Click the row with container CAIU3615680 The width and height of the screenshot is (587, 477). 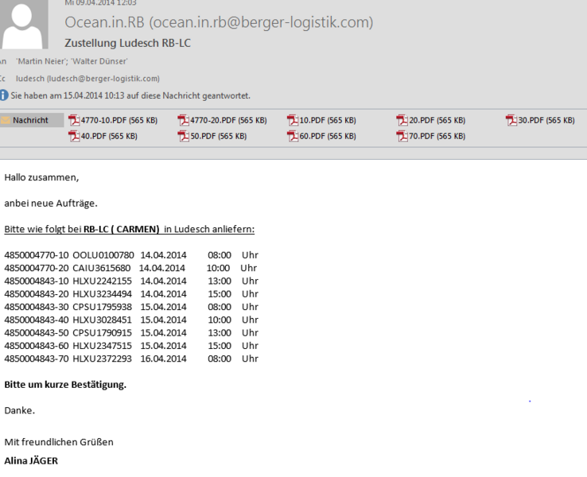click(130, 268)
